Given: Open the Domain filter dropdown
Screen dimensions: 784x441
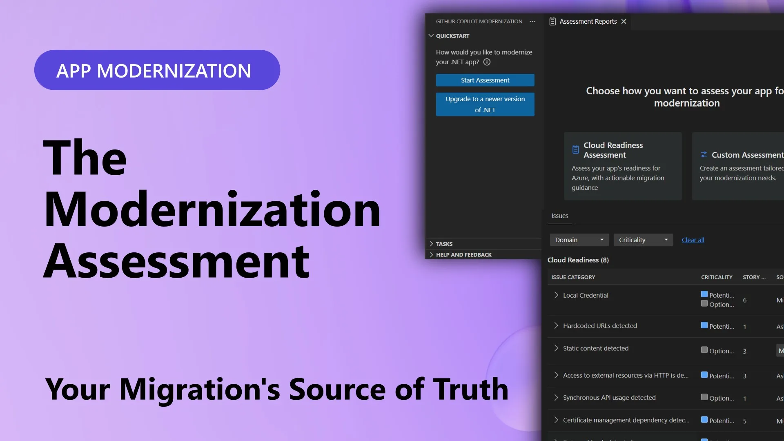Looking at the screenshot, I should (x=579, y=240).
